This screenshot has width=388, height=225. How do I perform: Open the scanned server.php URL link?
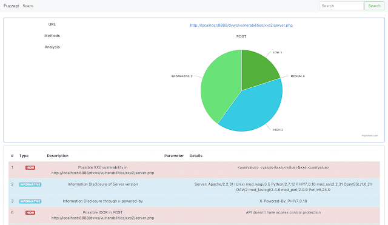tap(241, 25)
